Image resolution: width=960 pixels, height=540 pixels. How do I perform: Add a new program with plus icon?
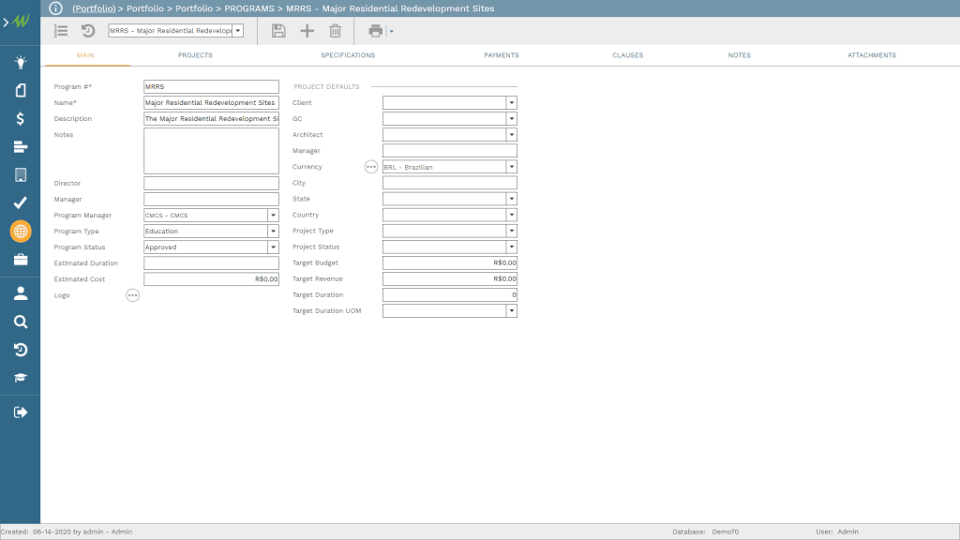click(x=307, y=31)
